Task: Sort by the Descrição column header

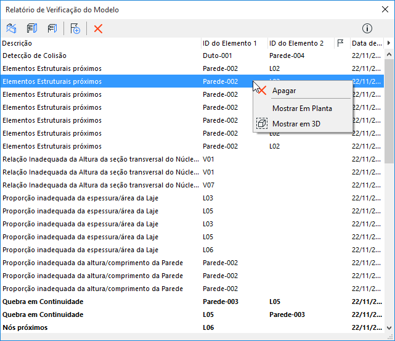Action: pos(101,43)
